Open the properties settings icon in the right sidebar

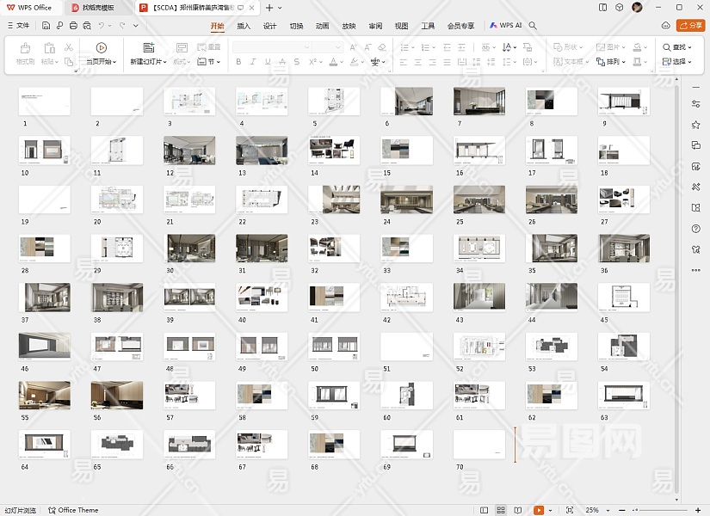695,103
